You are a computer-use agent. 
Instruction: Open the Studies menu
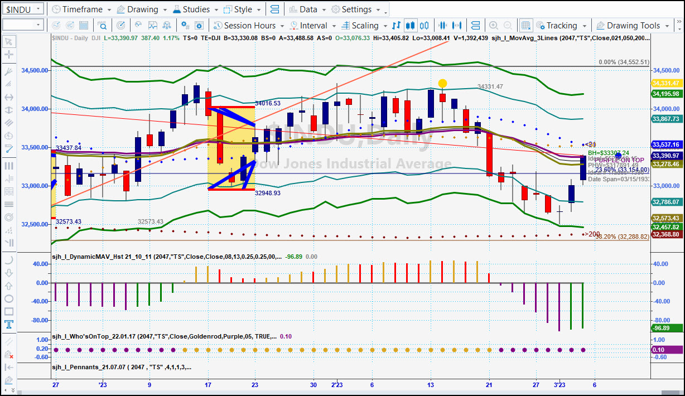click(195, 9)
